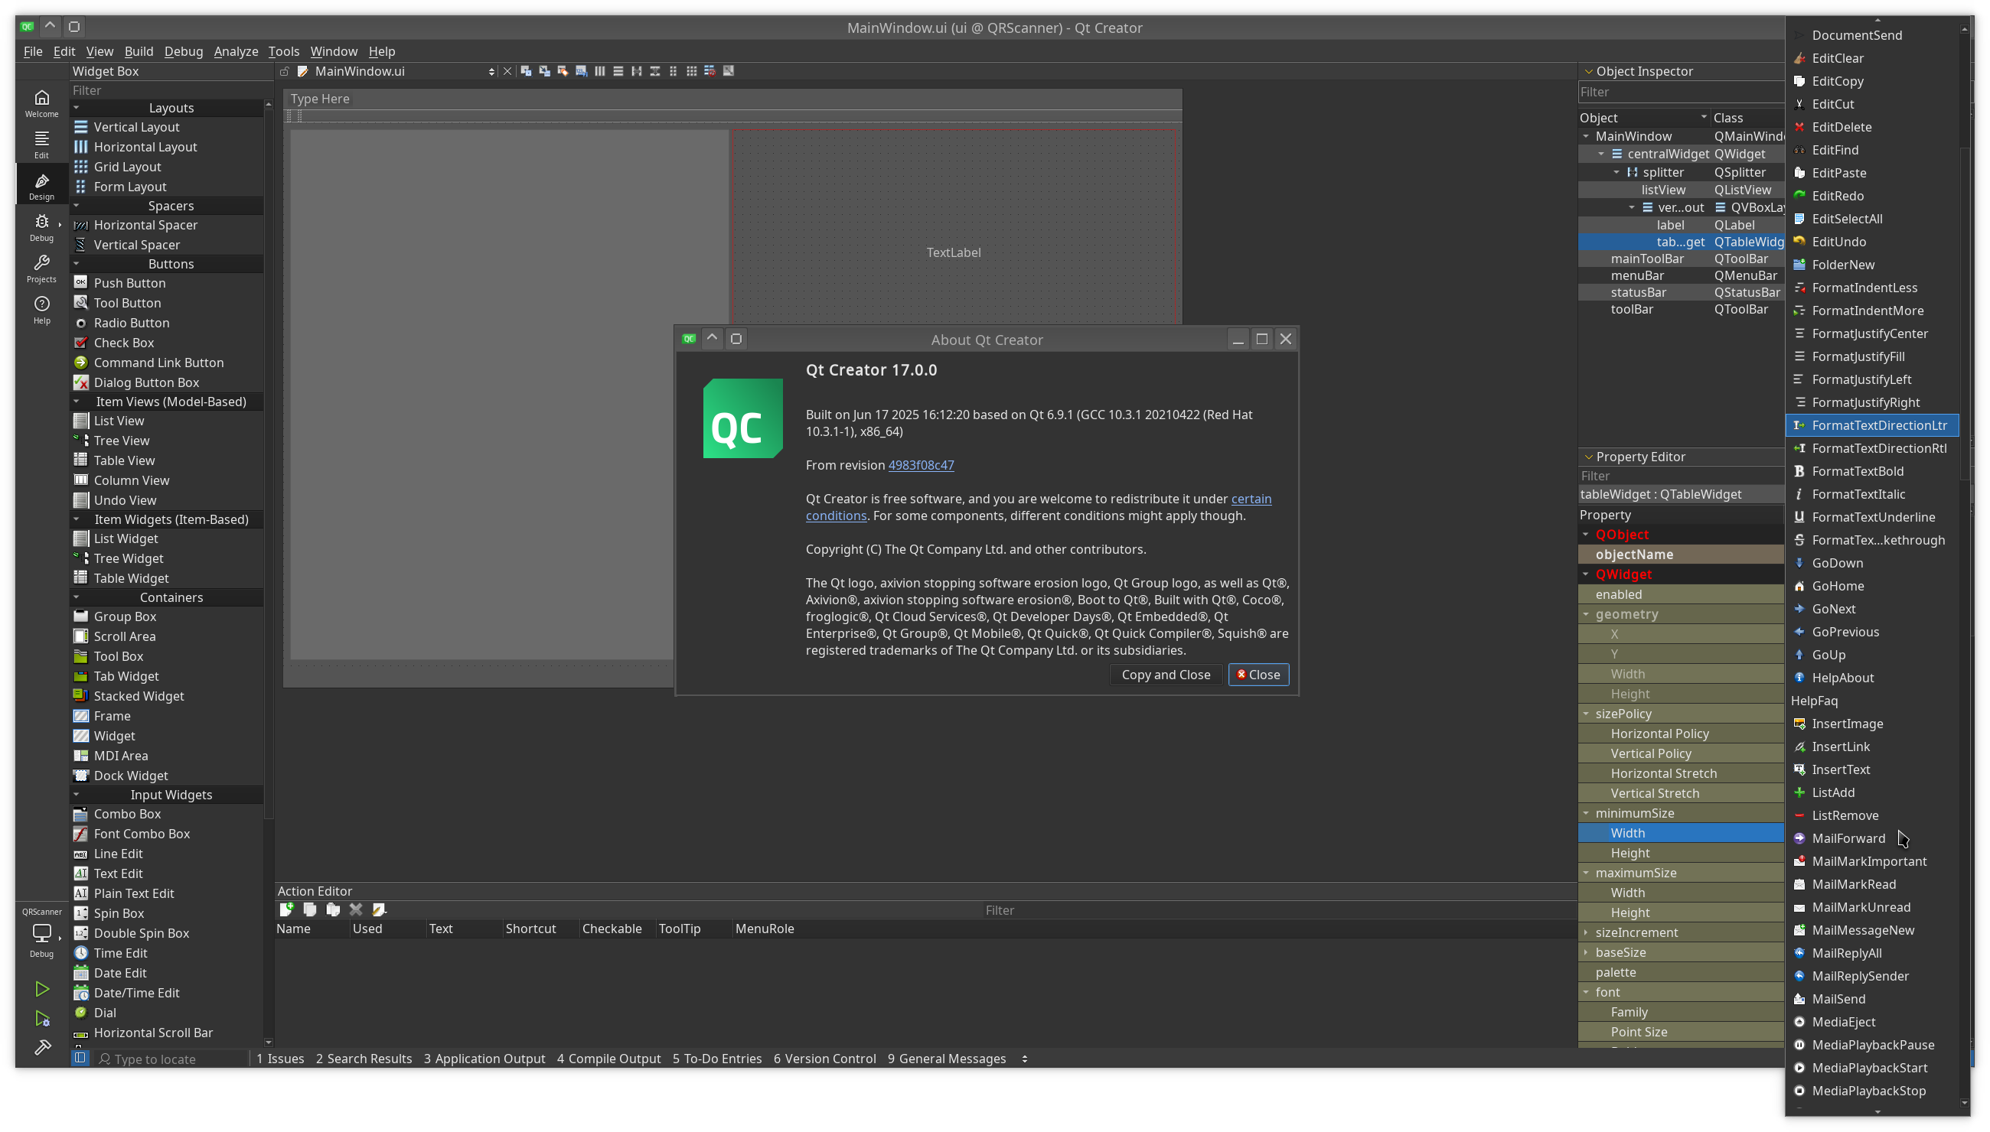Click Break Layout toolbar icon

pyautogui.click(x=710, y=70)
